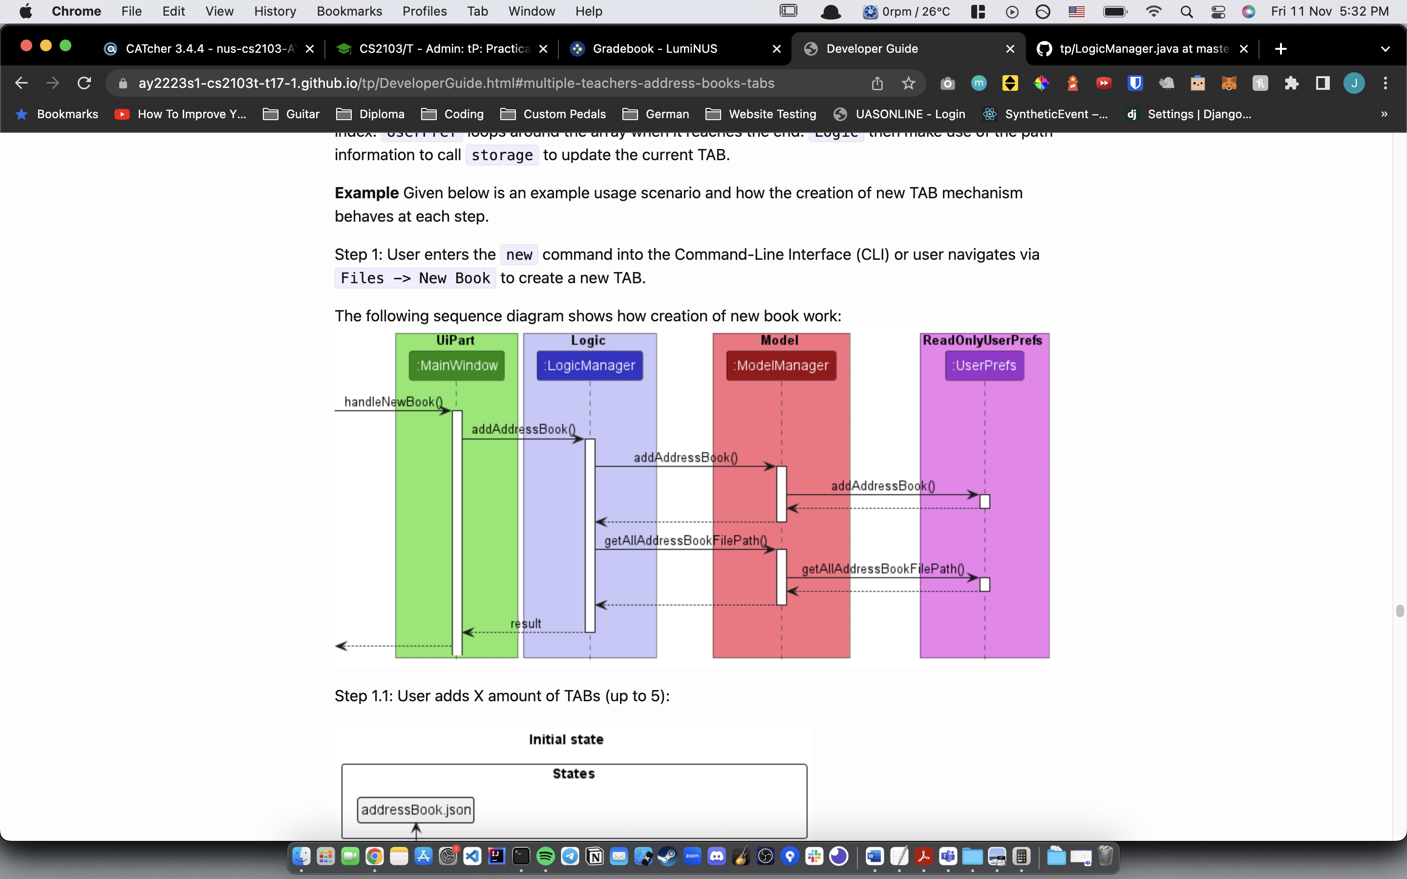Open the History menu
The height and width of the screenshot is (879, 1407).
pos(275,12)
